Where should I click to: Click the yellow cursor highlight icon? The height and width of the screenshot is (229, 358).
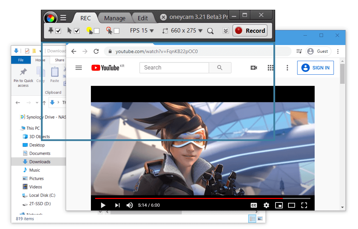(89, 31)
